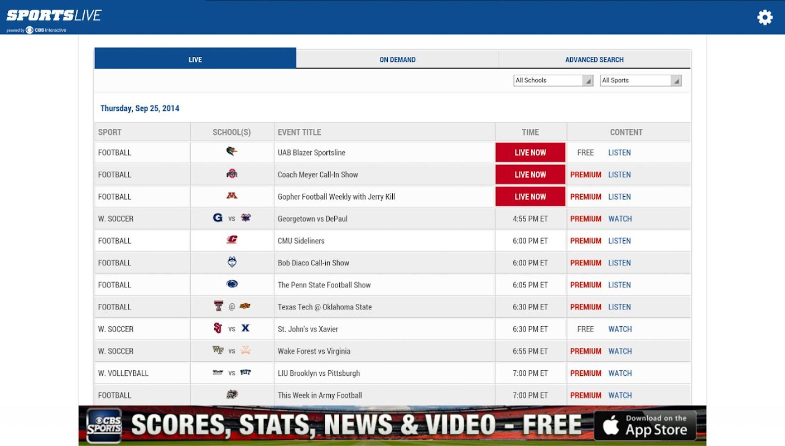
Task: Click Live Now for UAB Blazer Sportsline
Action: pyautogui.click(x=530, y=152)
